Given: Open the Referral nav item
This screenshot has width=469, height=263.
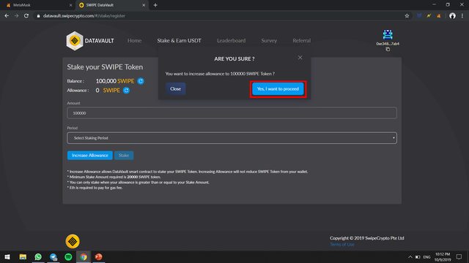Looking at the screenshot, I should click(301, 41).
